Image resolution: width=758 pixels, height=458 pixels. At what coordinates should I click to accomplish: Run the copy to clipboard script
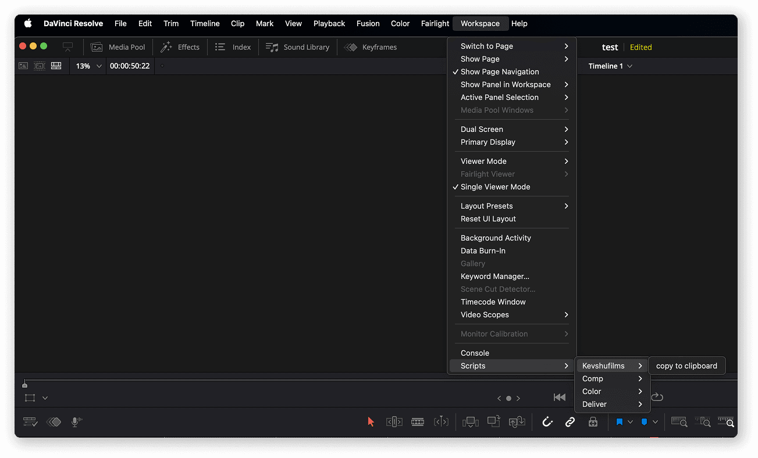point(686,366)
